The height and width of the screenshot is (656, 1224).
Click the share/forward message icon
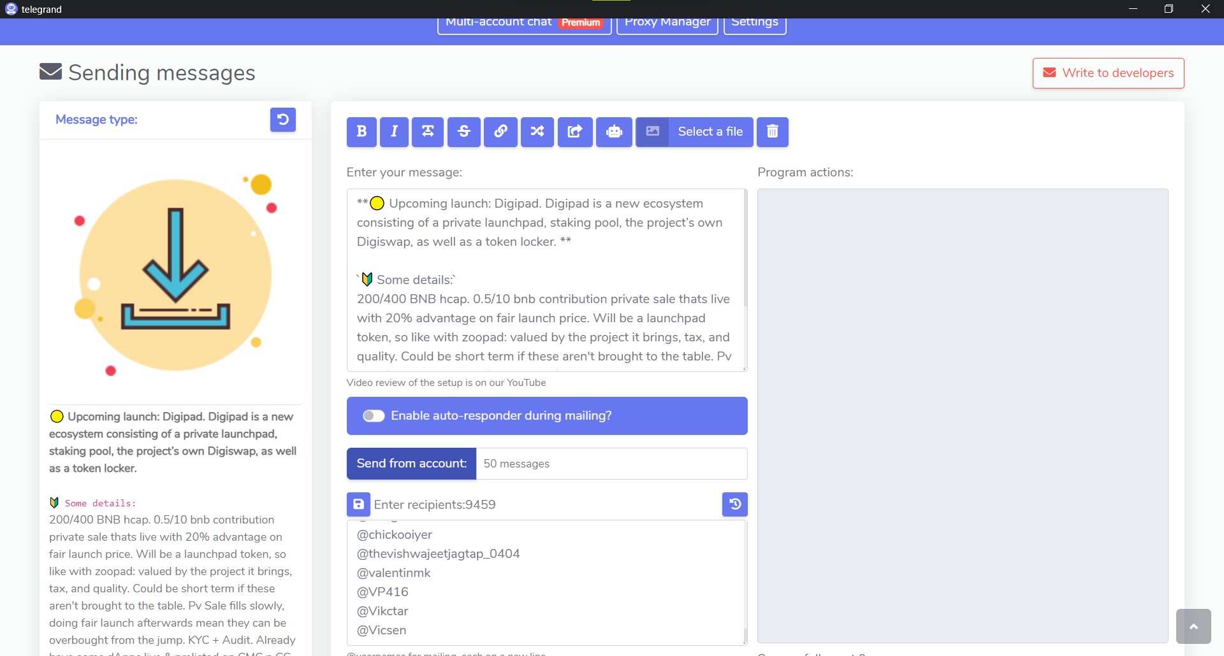[575, 132]
